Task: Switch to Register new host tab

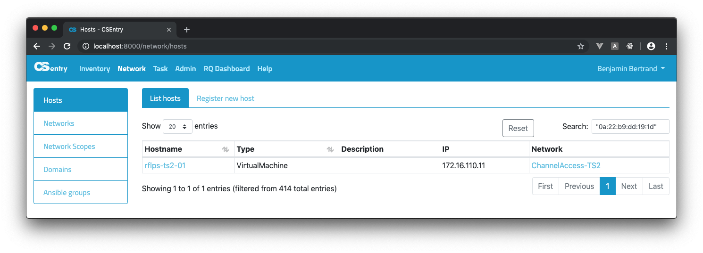Action: tap(225, 98)
